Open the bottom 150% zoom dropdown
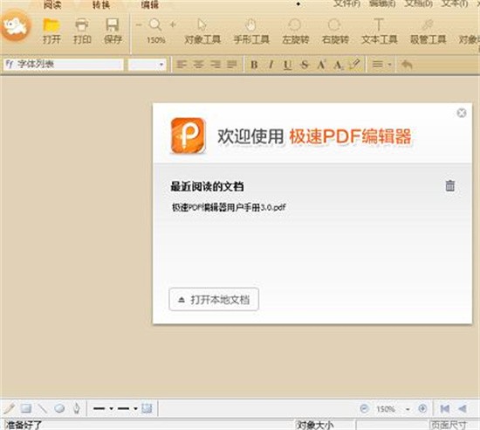 408,409
